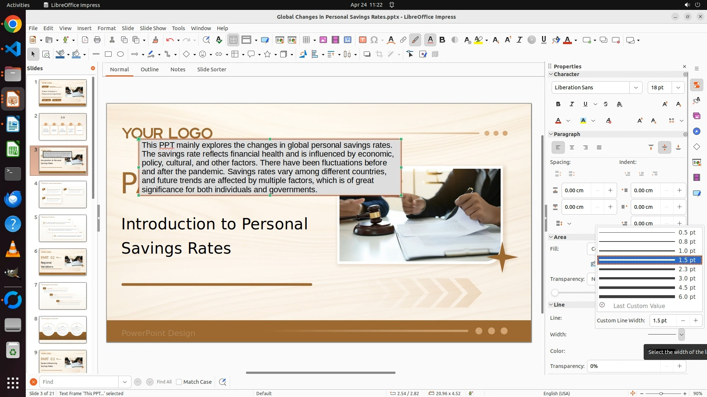Open Gallery from sidebar deck
The width and height of the screenshot is (707, 397).
click(696, 116)
